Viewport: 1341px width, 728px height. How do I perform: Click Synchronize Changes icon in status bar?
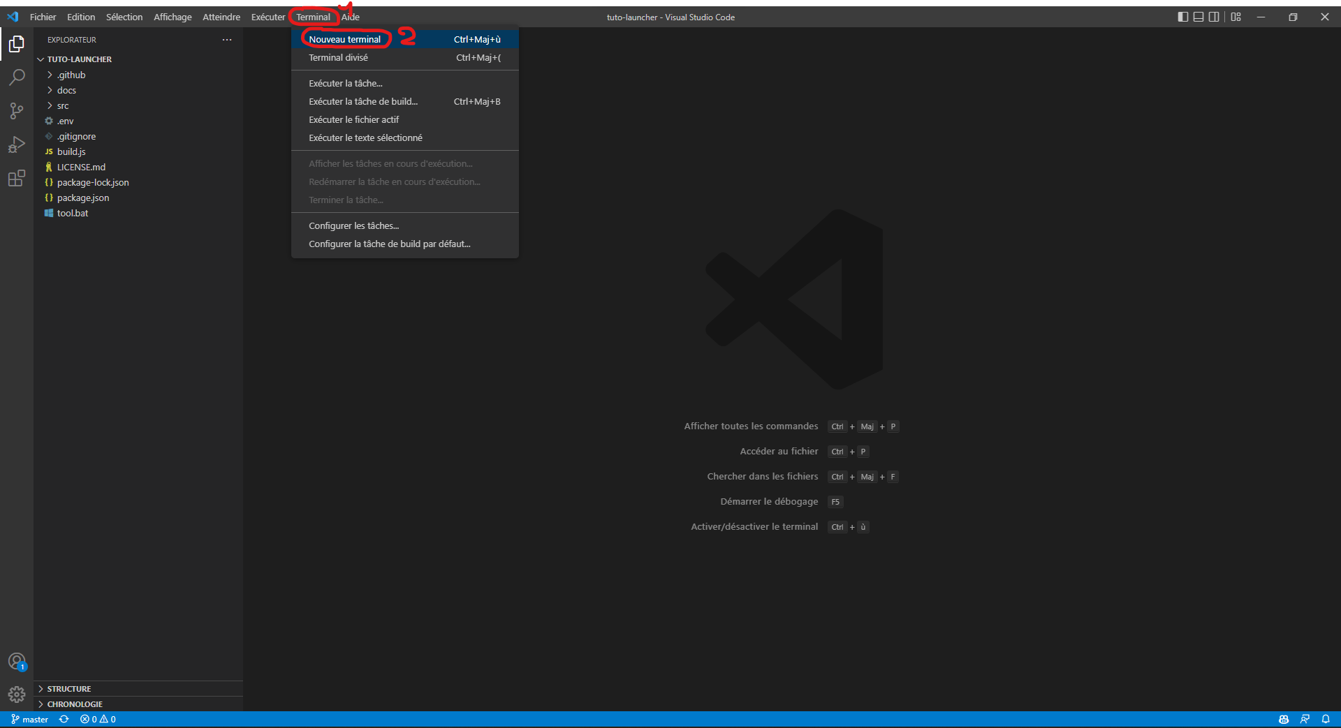(64, 719)
